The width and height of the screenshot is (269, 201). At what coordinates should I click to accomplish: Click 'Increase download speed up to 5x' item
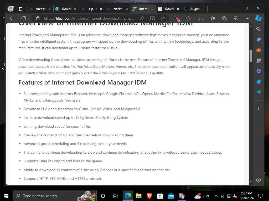(x=76, y=118)
